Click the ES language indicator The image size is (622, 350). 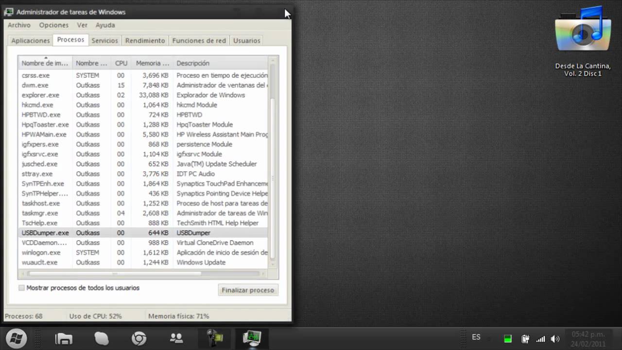[x=476, y=337]
